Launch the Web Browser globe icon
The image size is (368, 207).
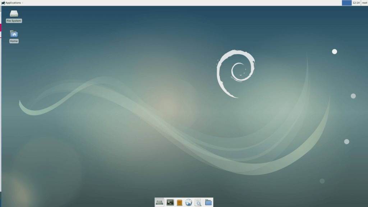[x=188, y=202]
